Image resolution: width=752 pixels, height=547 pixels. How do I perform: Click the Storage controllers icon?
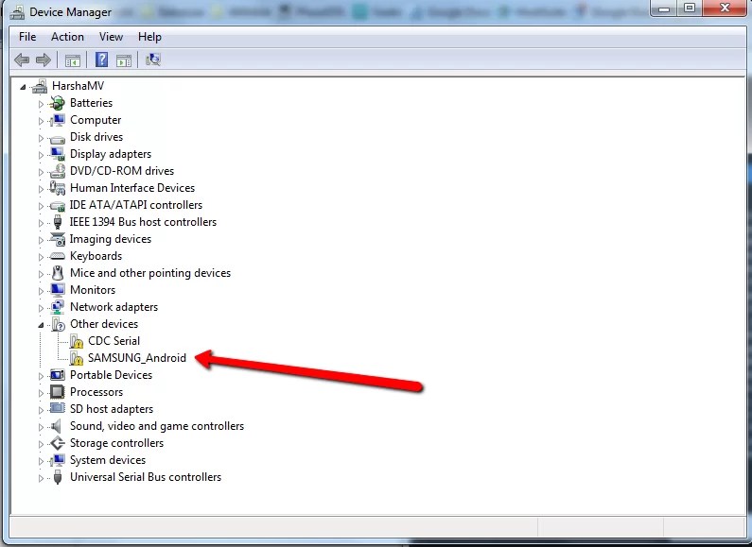point(58,443)
